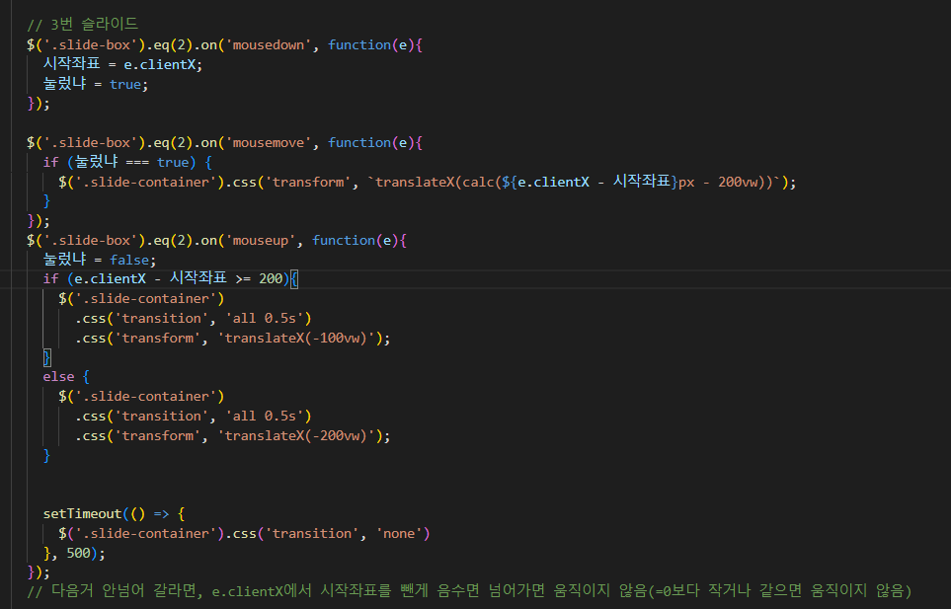Click 'if' keyword in '눌렀나 === true' line

click(x=50, y=163)
